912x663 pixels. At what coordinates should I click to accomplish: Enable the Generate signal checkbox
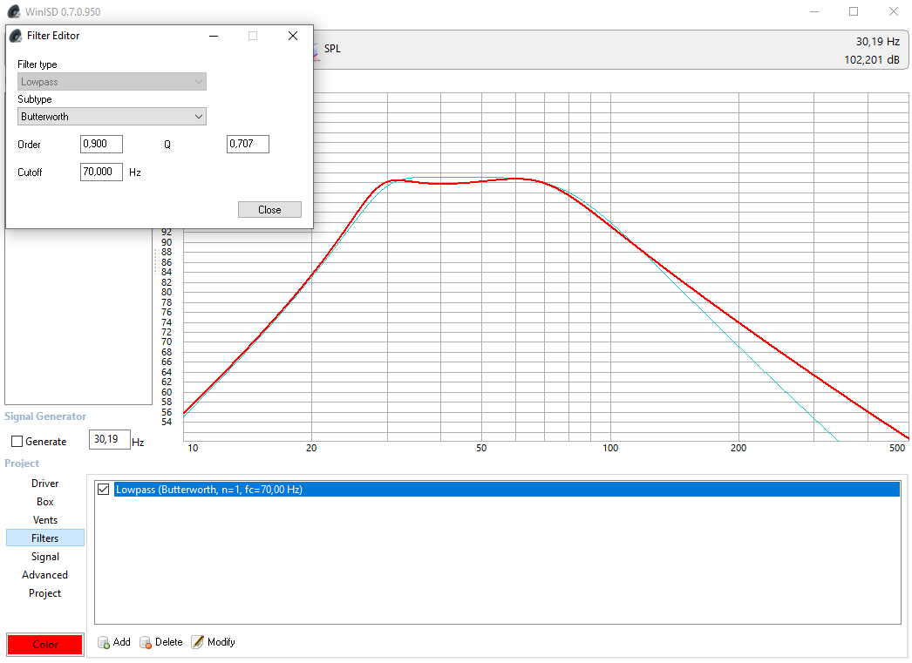[17, 442]
